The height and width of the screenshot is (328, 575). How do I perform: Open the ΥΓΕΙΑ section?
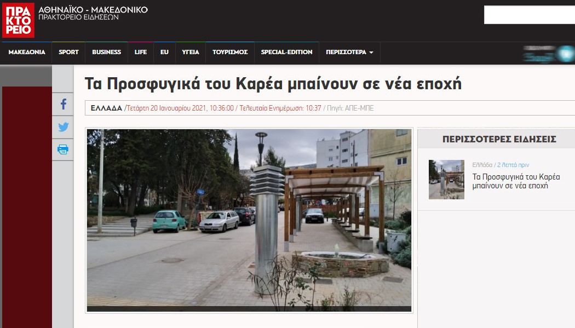pos(190,53)
